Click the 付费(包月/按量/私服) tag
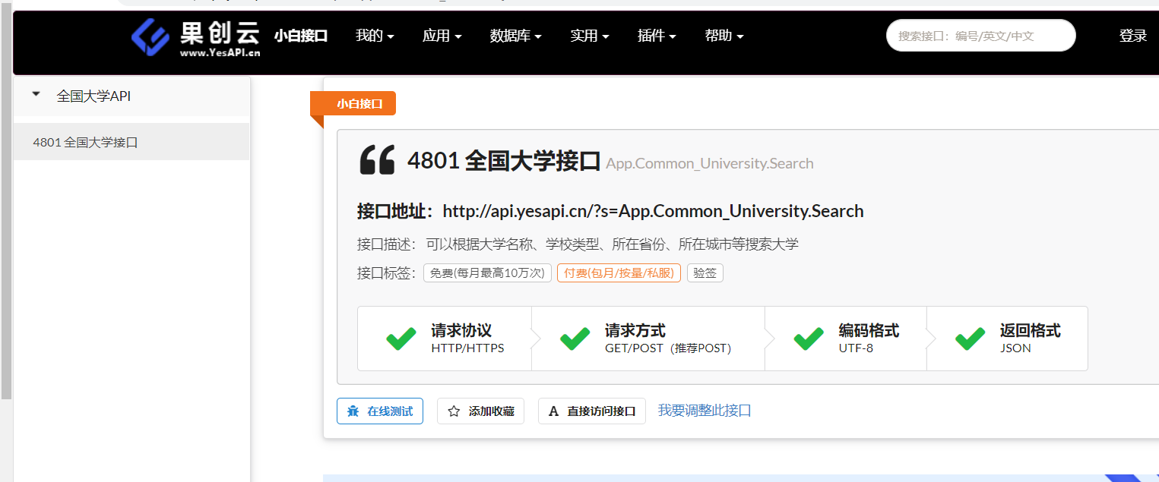Viewport: 1159px width, 482px height. (619, 273)
